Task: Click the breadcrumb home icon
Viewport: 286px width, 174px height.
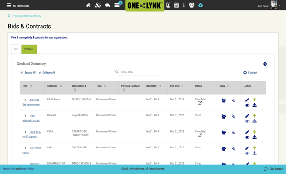Action: [x=9, y=16]
